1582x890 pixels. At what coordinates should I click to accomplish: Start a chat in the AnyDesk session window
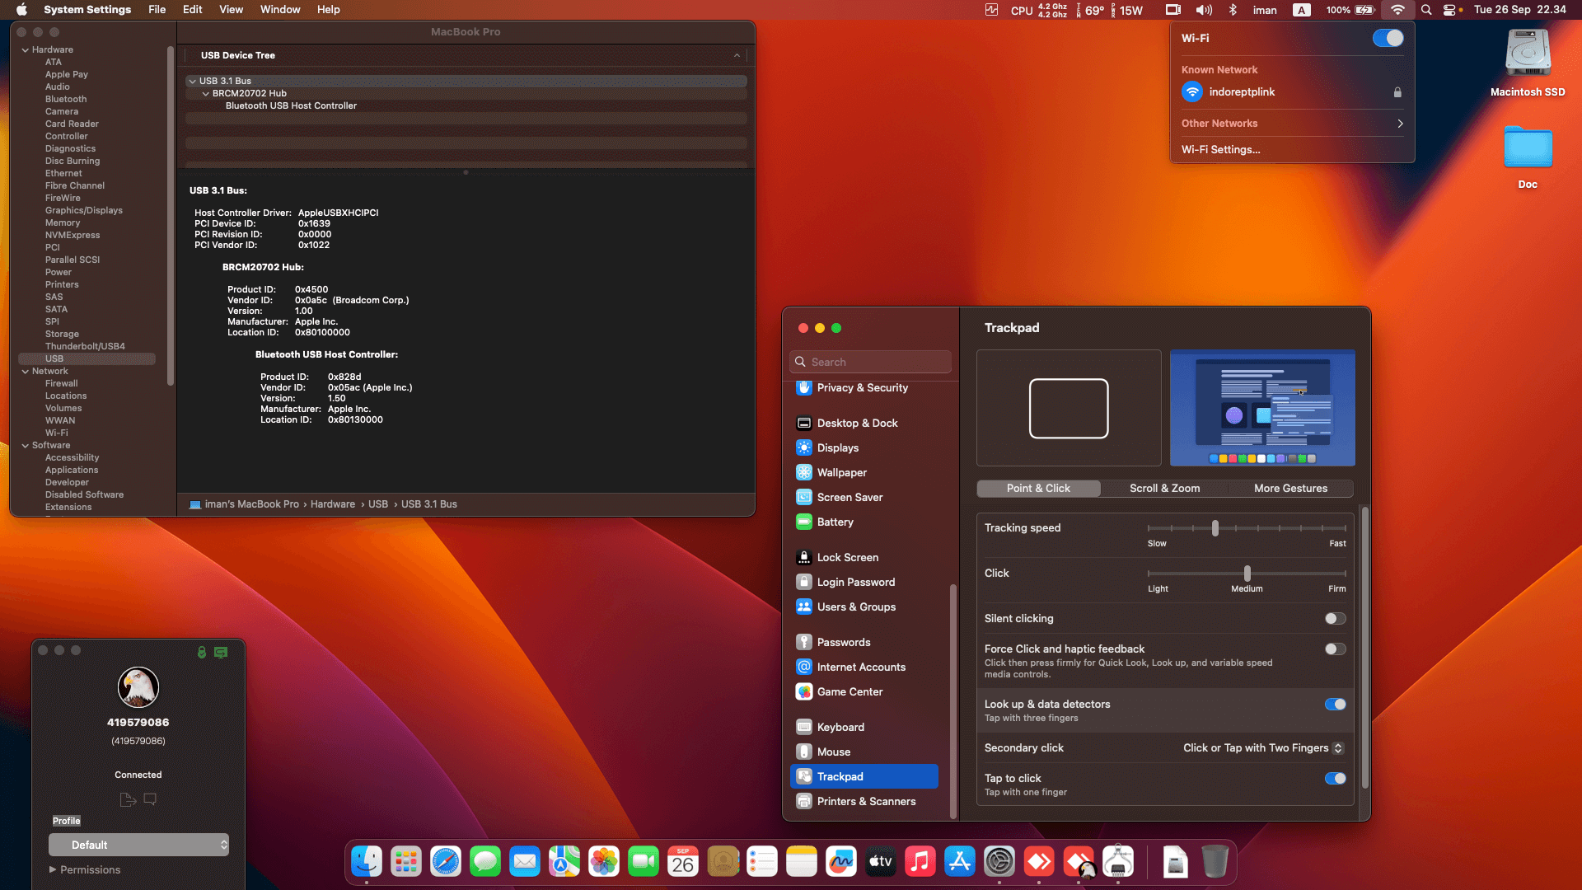150,799
